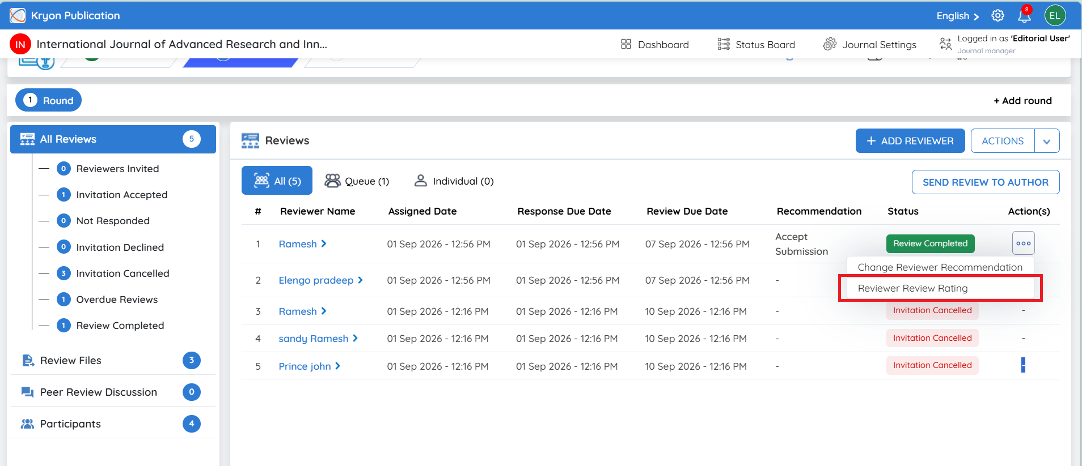Choose Reviewer Review Rating option

point(940,288)
